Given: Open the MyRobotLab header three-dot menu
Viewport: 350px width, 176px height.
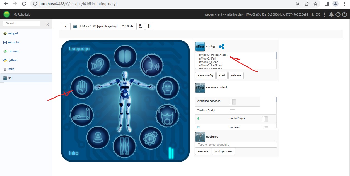Looking at the screenshot, I should [x=324, y=14].
